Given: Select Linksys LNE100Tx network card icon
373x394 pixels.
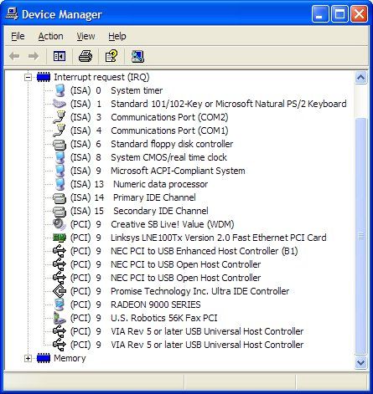Looking at the screenshot, I should pyautogui.click(x=60, y=238).
